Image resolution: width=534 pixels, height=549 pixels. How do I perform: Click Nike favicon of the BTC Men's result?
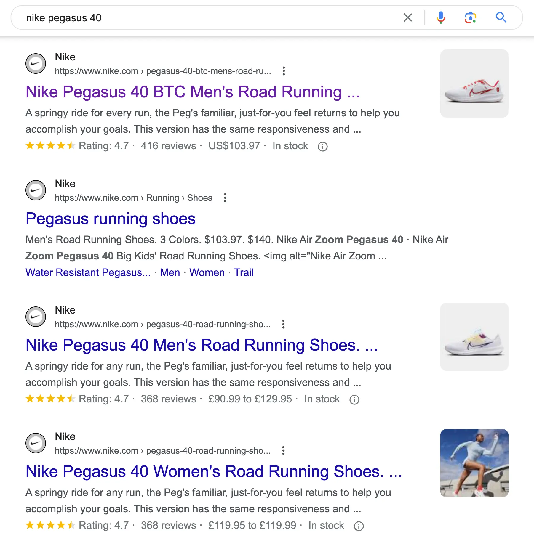pyautogui.click(x=36, y=64)
